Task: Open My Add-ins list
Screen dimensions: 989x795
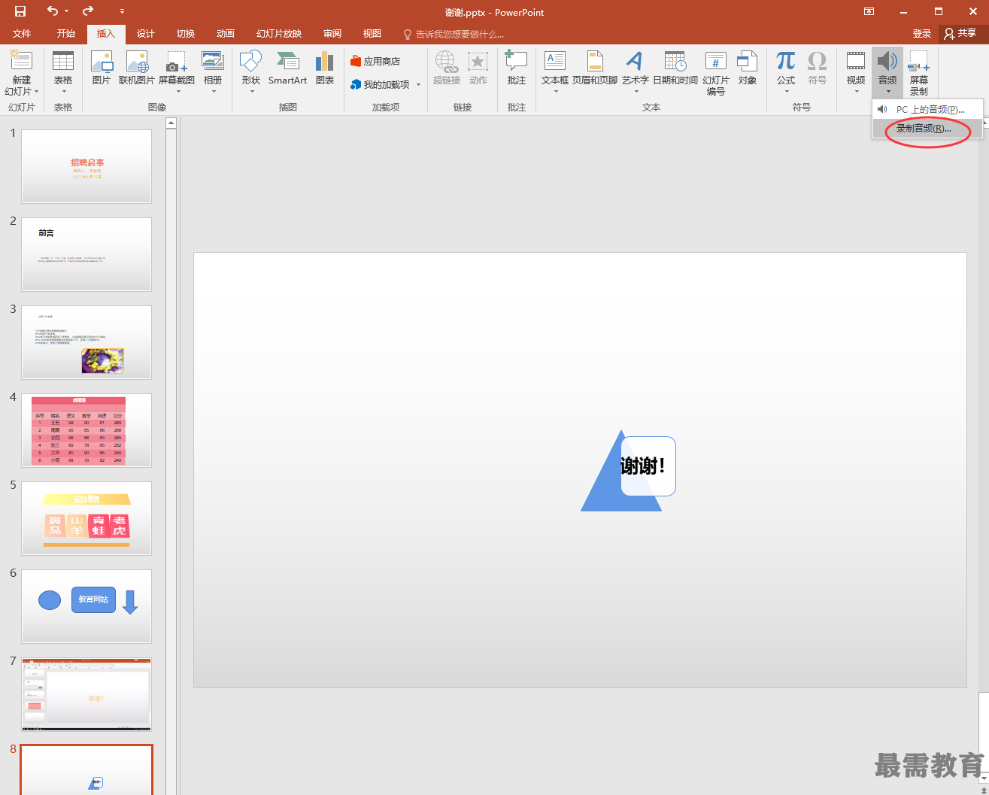Action: 381,84
